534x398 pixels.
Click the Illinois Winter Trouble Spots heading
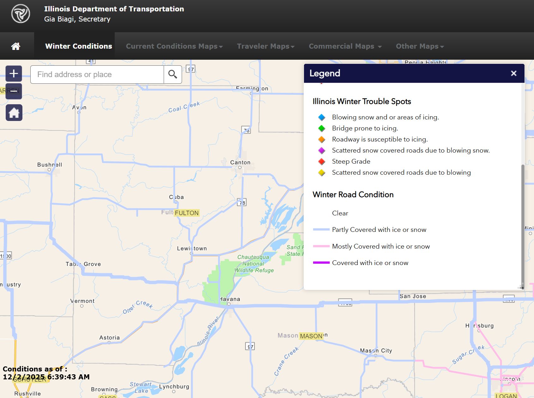tap(362, 101)
